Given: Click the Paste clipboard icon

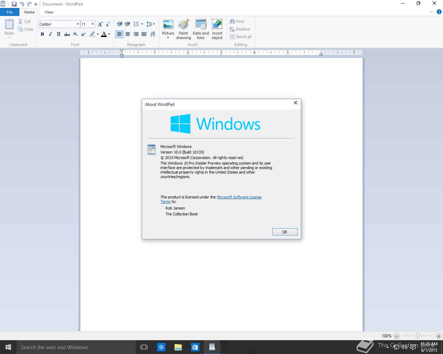Looking at the screenshot, I should (x=9, y=25).
